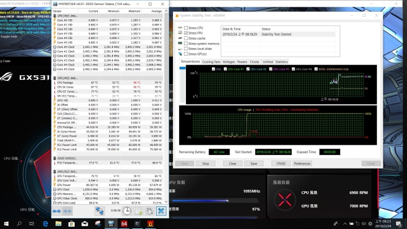The image size is (407, 229).
Task: Click Clear button in AIDA64
Action: coord(232,163)
